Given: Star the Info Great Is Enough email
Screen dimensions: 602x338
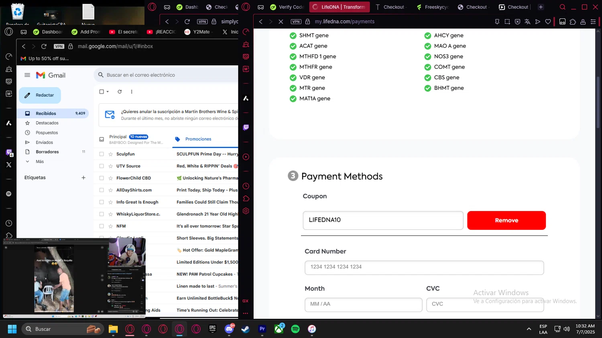Looking at the screenshot, I should 110,202.
